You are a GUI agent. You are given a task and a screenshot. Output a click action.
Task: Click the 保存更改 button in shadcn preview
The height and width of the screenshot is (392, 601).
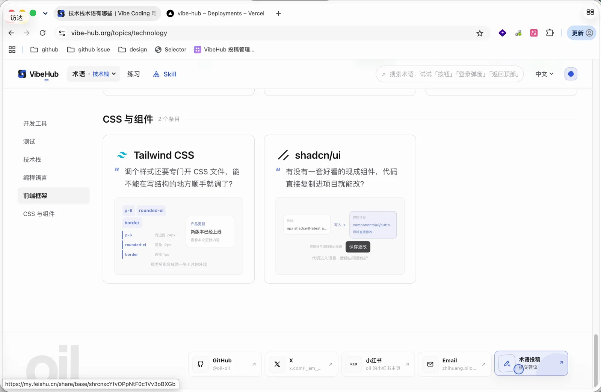[358, 247]
